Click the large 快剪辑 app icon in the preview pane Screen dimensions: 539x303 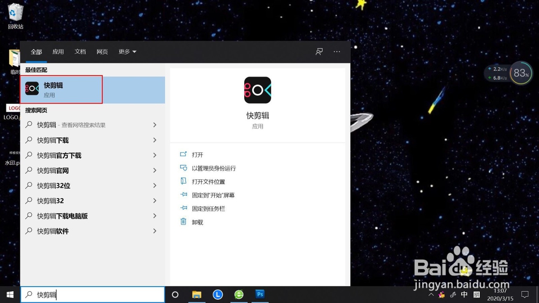258,90
